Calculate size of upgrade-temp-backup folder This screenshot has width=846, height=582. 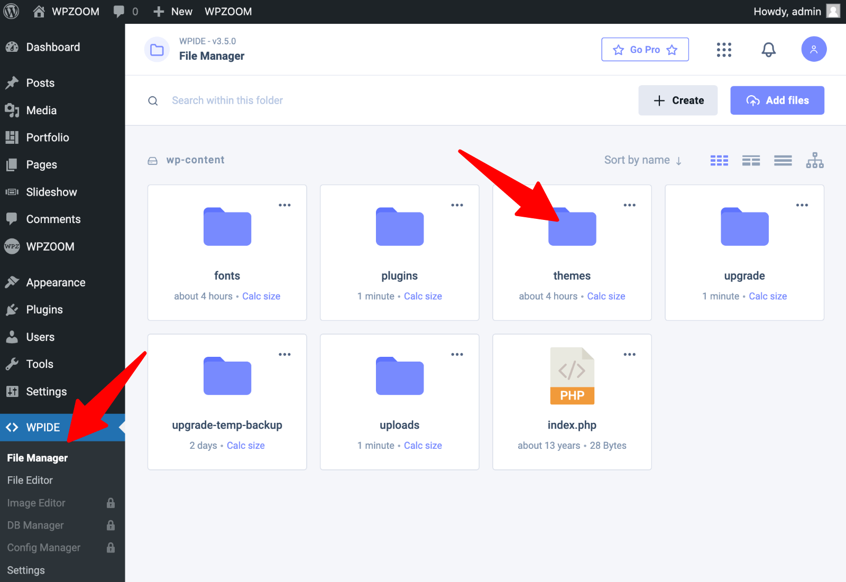[246, 446]
